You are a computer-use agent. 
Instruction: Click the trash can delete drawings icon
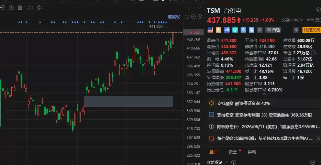(20, 8)
